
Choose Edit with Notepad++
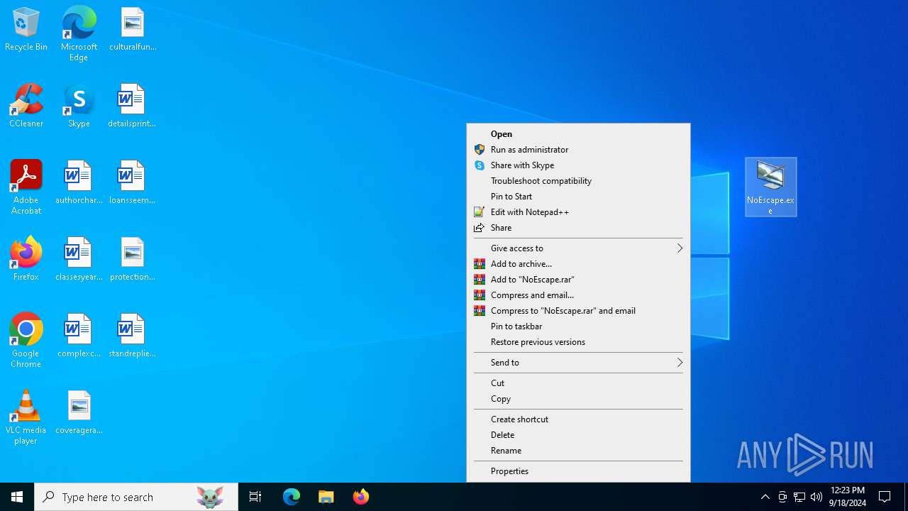(x=578, y=212)
